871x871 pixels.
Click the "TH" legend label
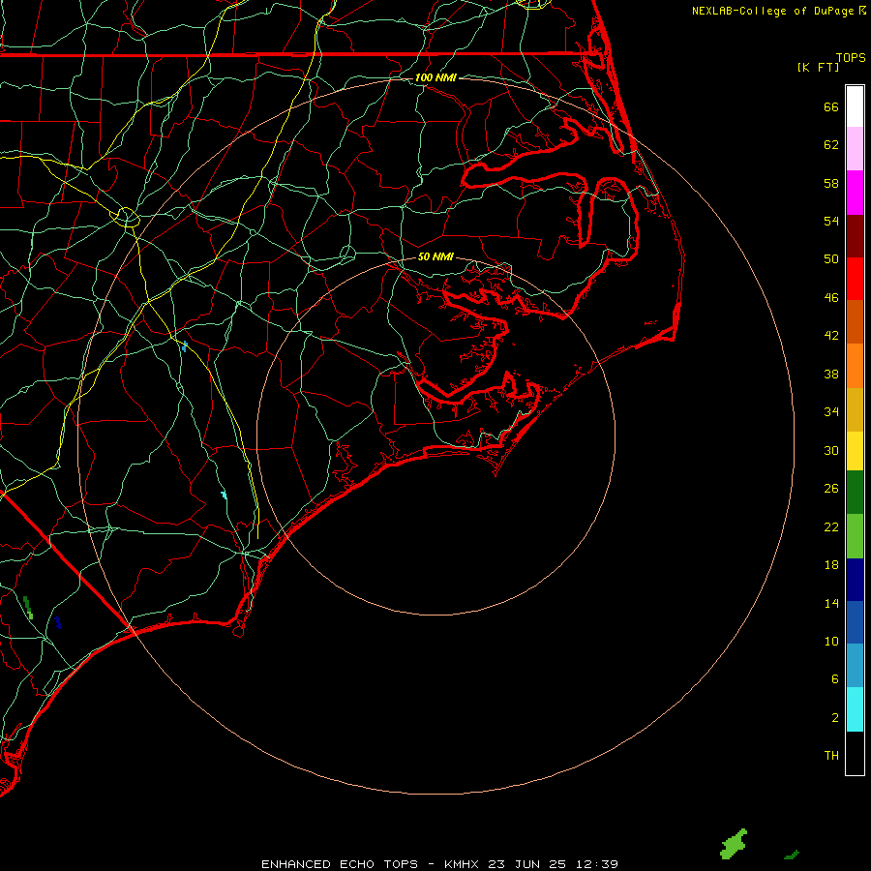(x=831, y=756)
